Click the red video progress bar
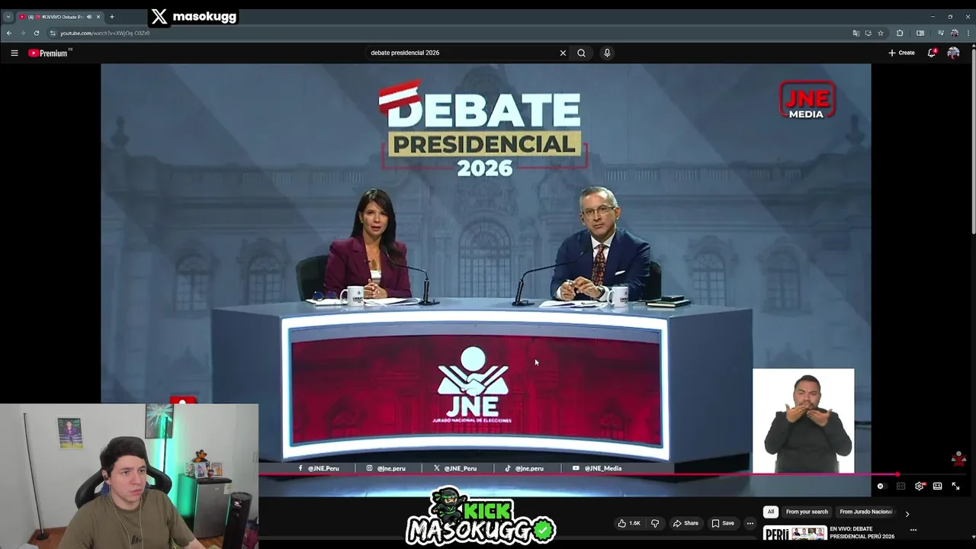The width and height of the screenshot is (976, 549). [578, 474]
